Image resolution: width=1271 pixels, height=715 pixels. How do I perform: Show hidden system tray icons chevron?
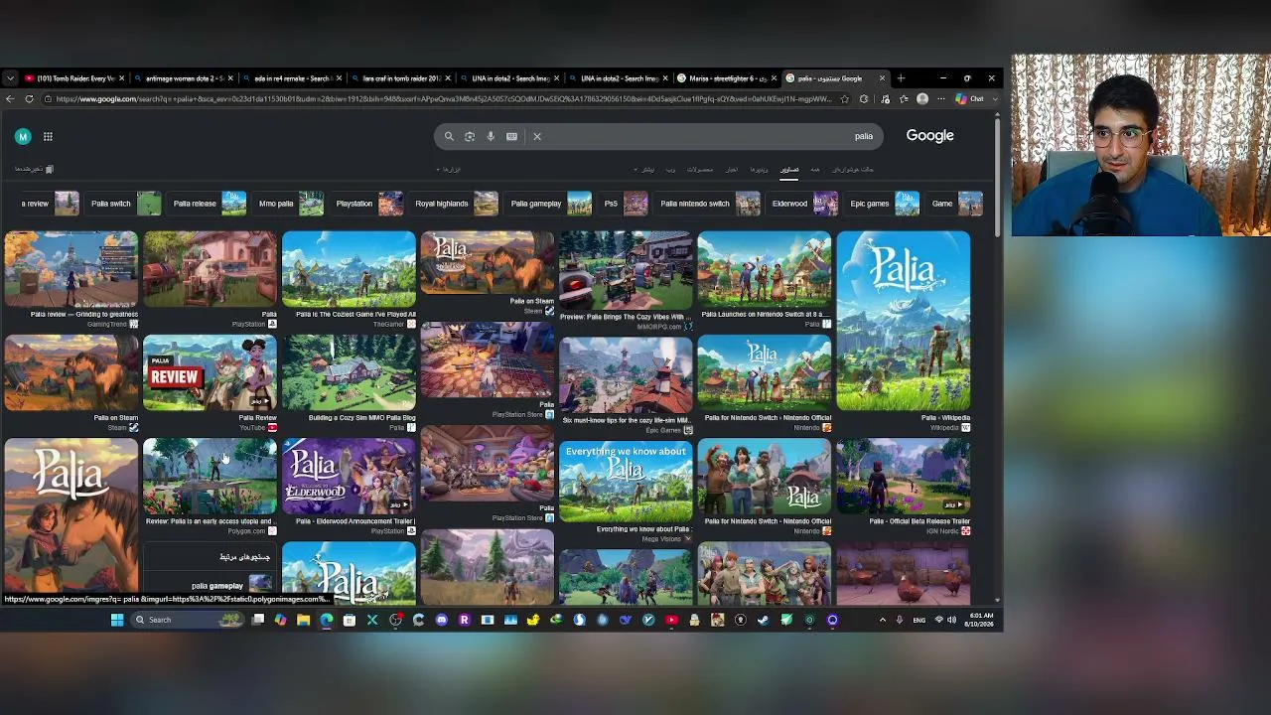(882, 620)
